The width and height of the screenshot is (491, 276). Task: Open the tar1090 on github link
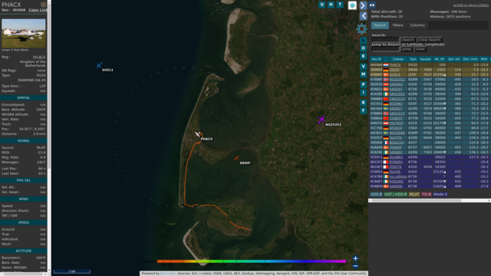470,5
